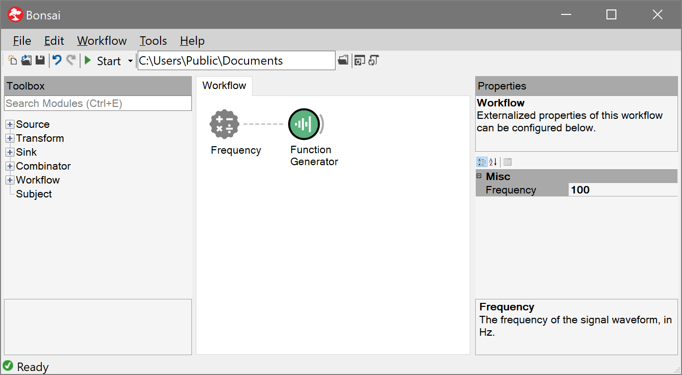Start the workflow with the Start button
The image size is (682, 375).
103,61
